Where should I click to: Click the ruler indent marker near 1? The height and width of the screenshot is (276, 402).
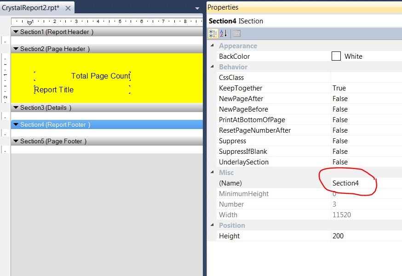pyautogui.click(x=29, y=23)
